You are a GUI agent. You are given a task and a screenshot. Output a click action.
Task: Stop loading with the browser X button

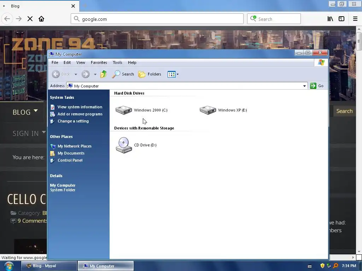30,19
